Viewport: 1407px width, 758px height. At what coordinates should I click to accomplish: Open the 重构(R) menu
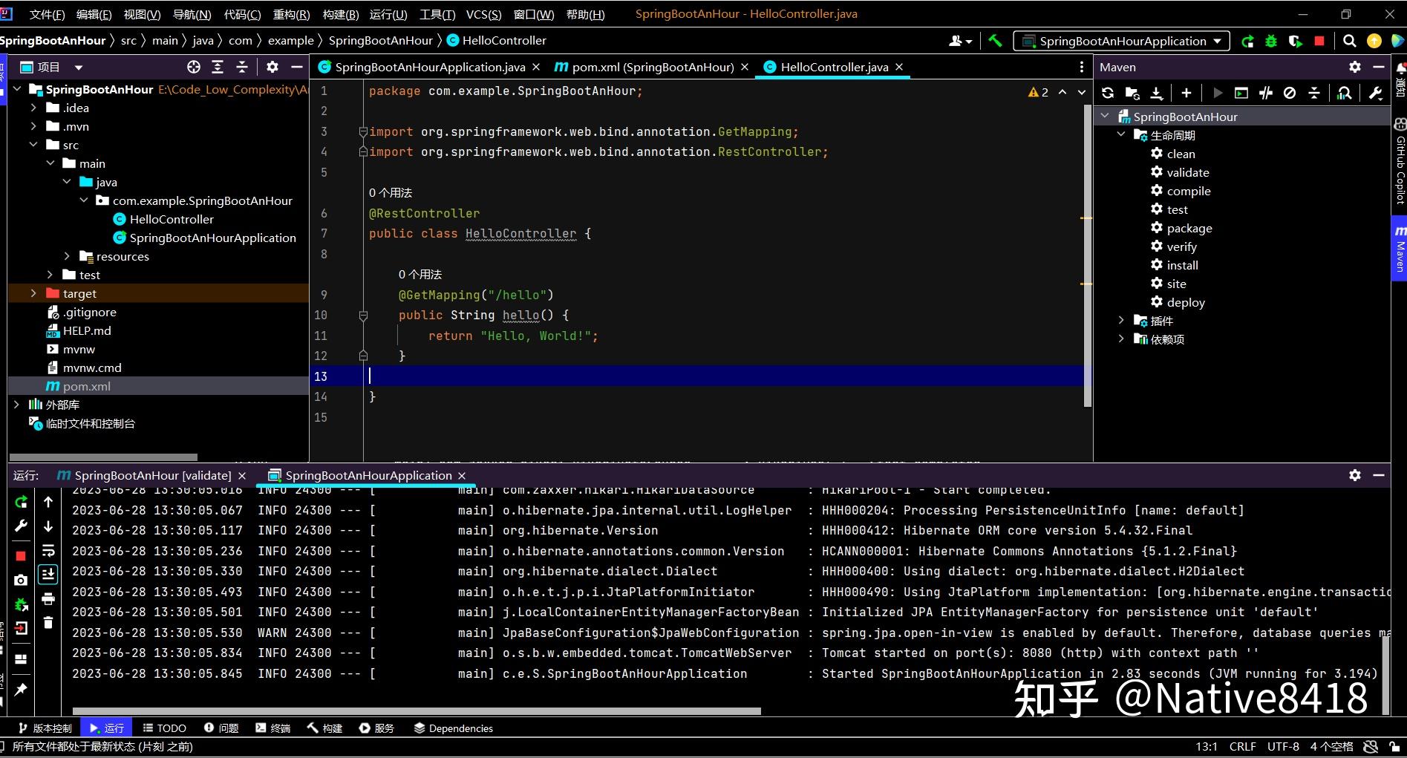click(x=292, y=14)
